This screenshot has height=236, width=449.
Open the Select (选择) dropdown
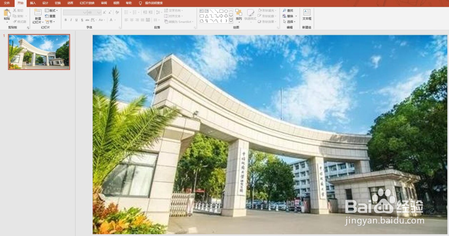pos(289,22)
